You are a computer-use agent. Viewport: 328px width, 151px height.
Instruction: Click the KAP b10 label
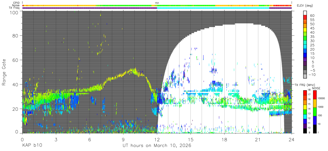pos(32,145)
